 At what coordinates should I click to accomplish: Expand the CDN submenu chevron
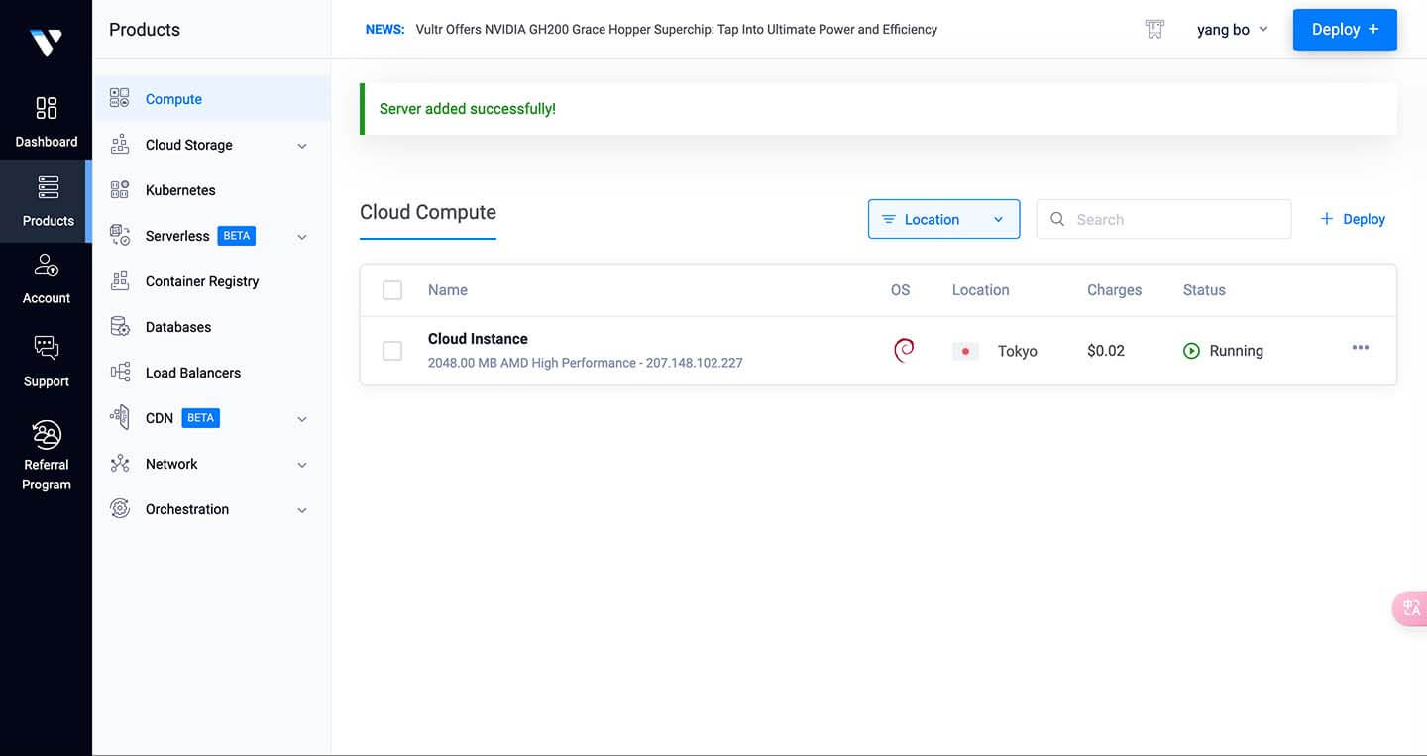click(302, 419)
